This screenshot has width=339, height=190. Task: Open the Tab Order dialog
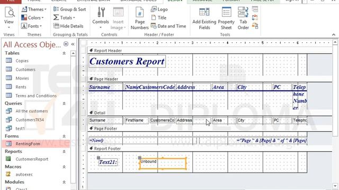pyautogui.click(x=243, y=18)
